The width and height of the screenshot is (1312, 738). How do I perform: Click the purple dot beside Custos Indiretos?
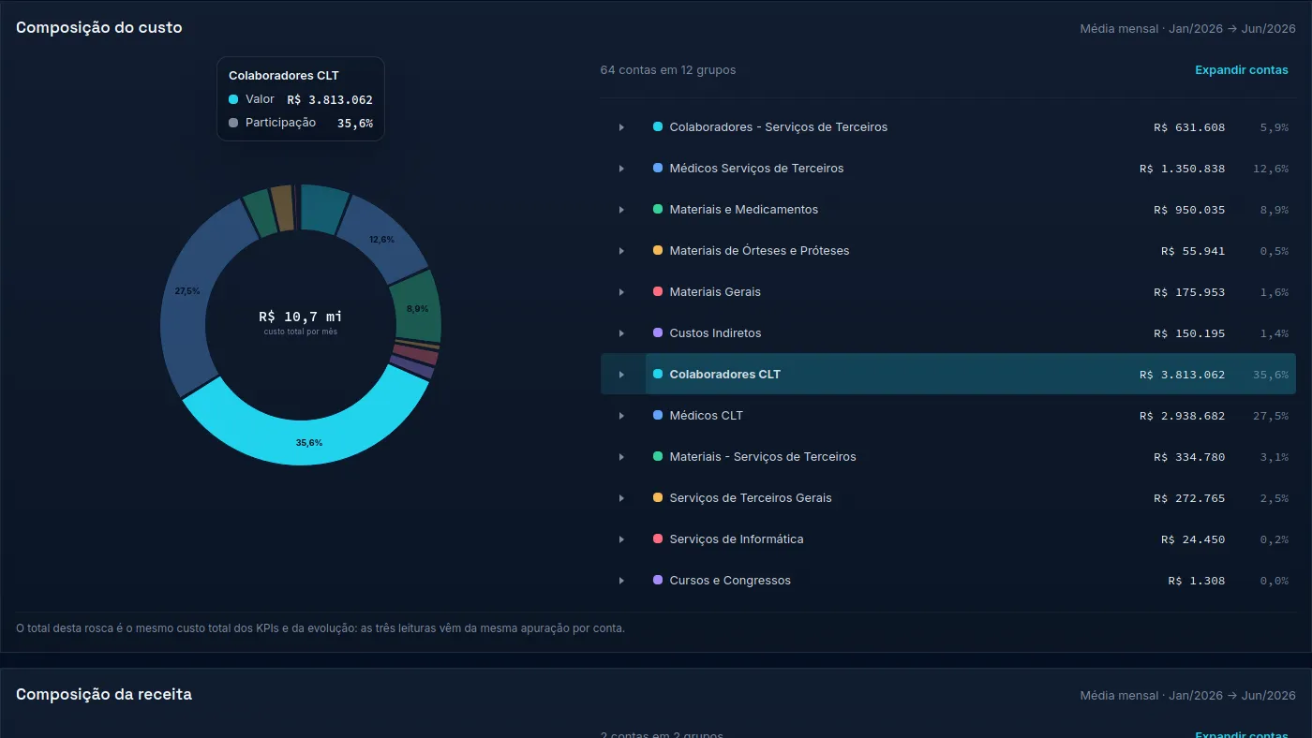[658, 332]
